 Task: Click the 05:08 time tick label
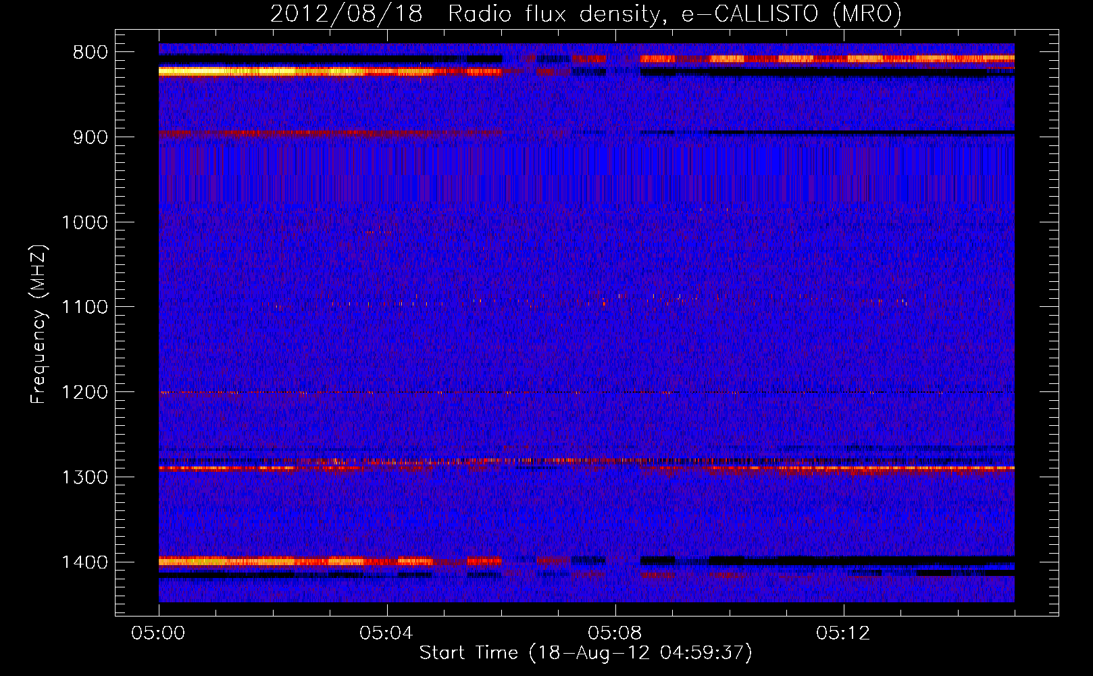point(615,633)
